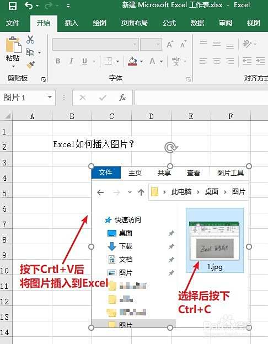268x344 pixels.
Task: Toggle Italic formatting
Action: click(71, 61)
